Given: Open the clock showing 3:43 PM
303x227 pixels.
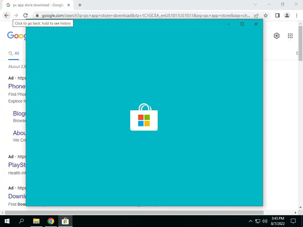Looking at the screenshot, I should pyautogui.click(x=278, y=221).
